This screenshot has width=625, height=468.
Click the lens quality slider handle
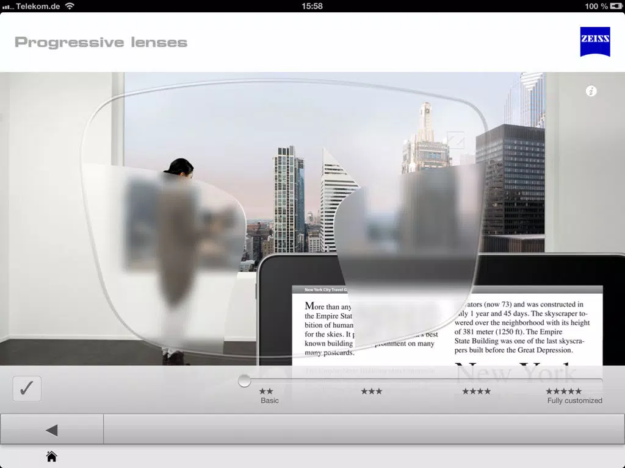tap(244, 381)
